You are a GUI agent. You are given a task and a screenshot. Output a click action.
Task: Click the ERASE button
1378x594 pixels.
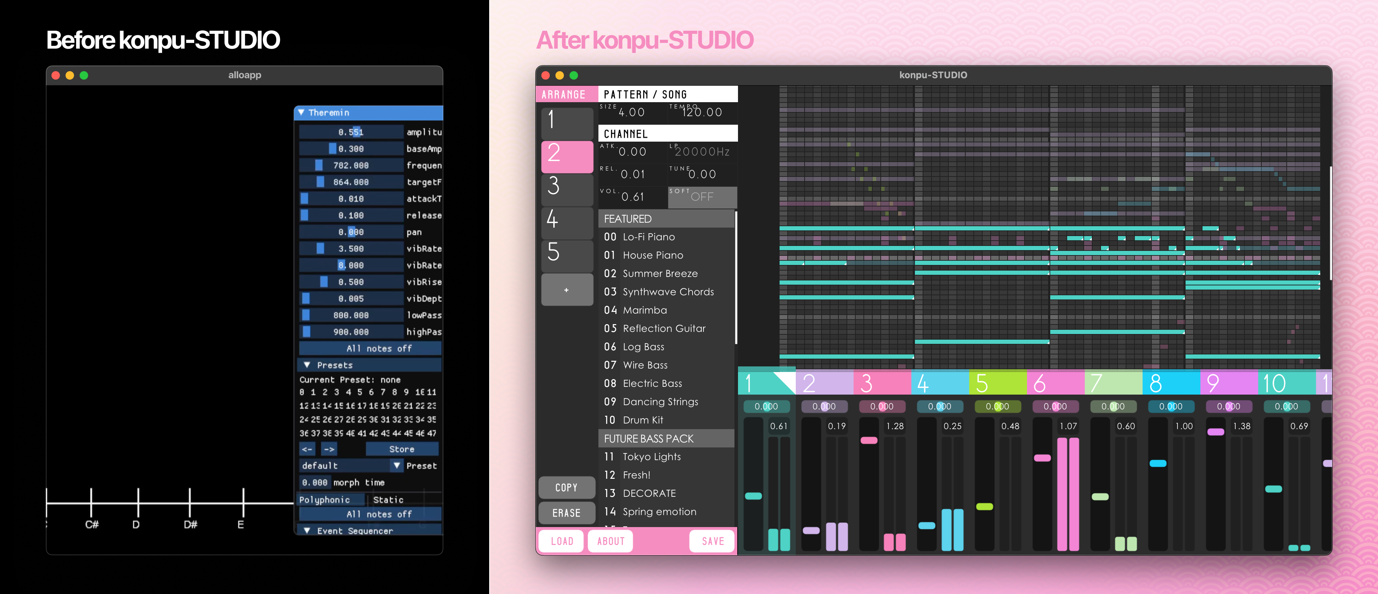click(566, 513)
